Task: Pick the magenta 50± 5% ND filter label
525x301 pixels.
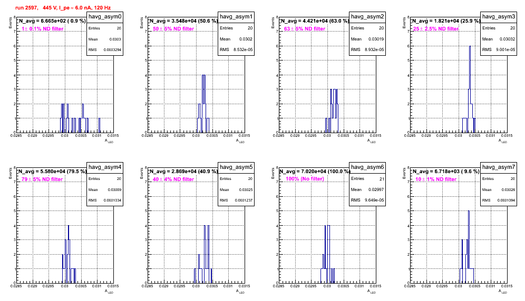Action: click(173, 29)
